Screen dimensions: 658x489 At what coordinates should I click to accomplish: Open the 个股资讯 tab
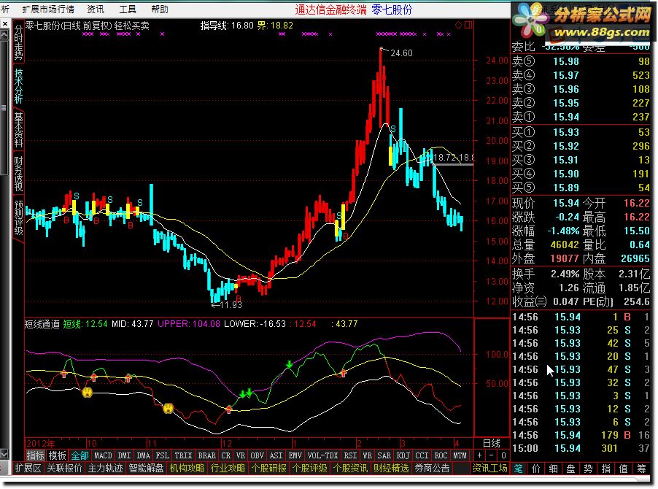point(350,468)
